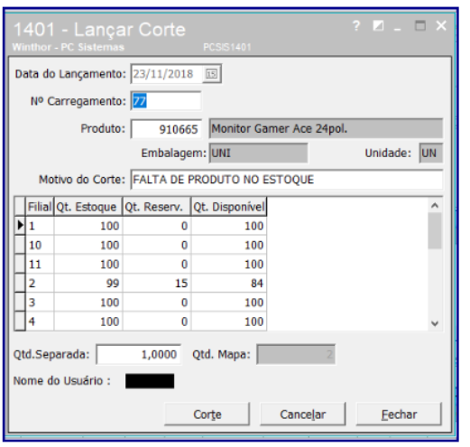Click the Motivo do Corte field
470x447 pixels.
287,180
